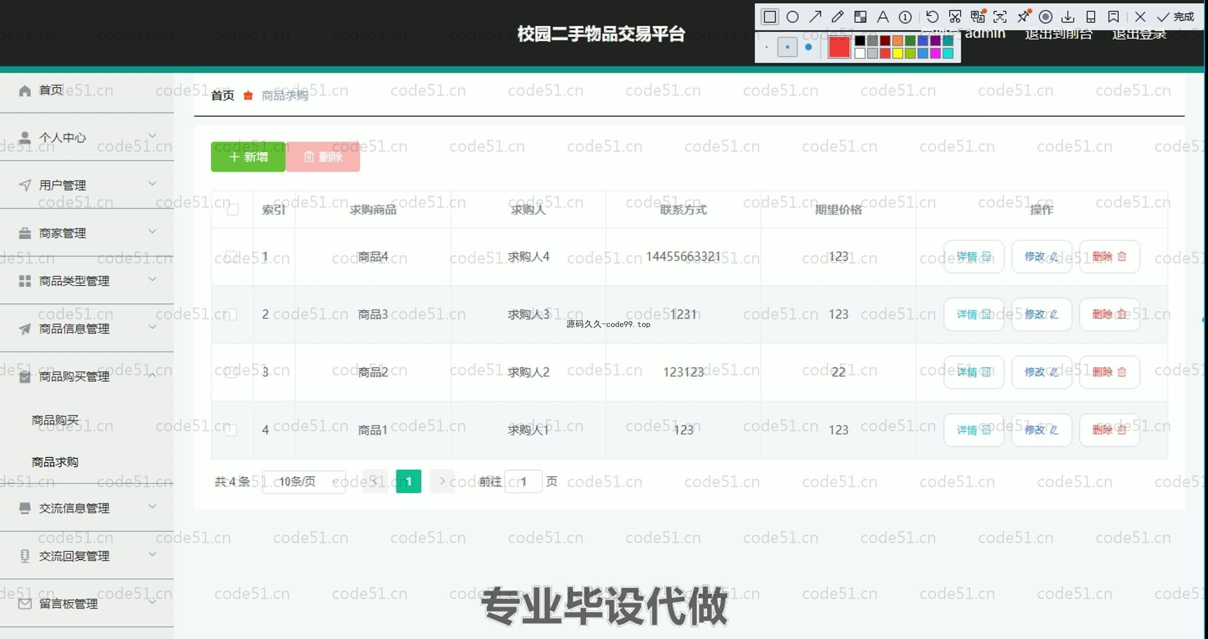Image resolution: width=1208 pixels, height=639 pixels.
Task: Open the 商品求购 submenu item
Action: click(55, 462)
